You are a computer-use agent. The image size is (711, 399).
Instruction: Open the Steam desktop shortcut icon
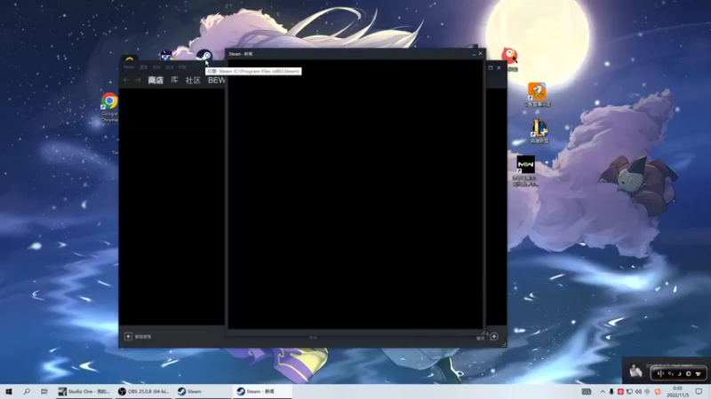[204, 56]
